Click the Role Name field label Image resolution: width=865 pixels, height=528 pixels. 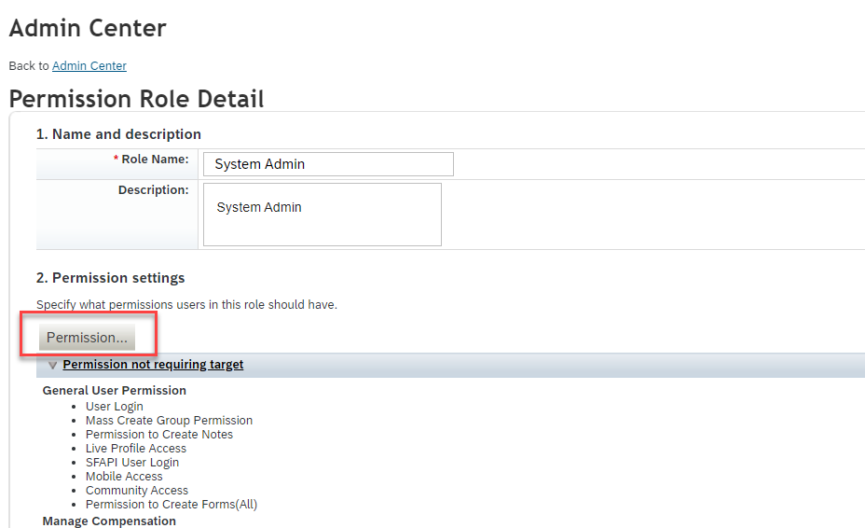coord(154,160)
